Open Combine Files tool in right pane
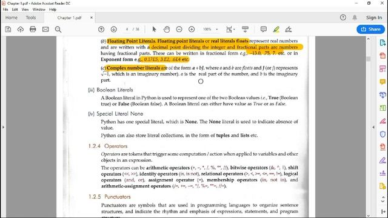This screenshot has width=388, height=218. tap(383, 94)
